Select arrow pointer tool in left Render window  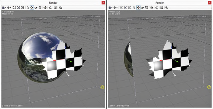coord(28,8)
